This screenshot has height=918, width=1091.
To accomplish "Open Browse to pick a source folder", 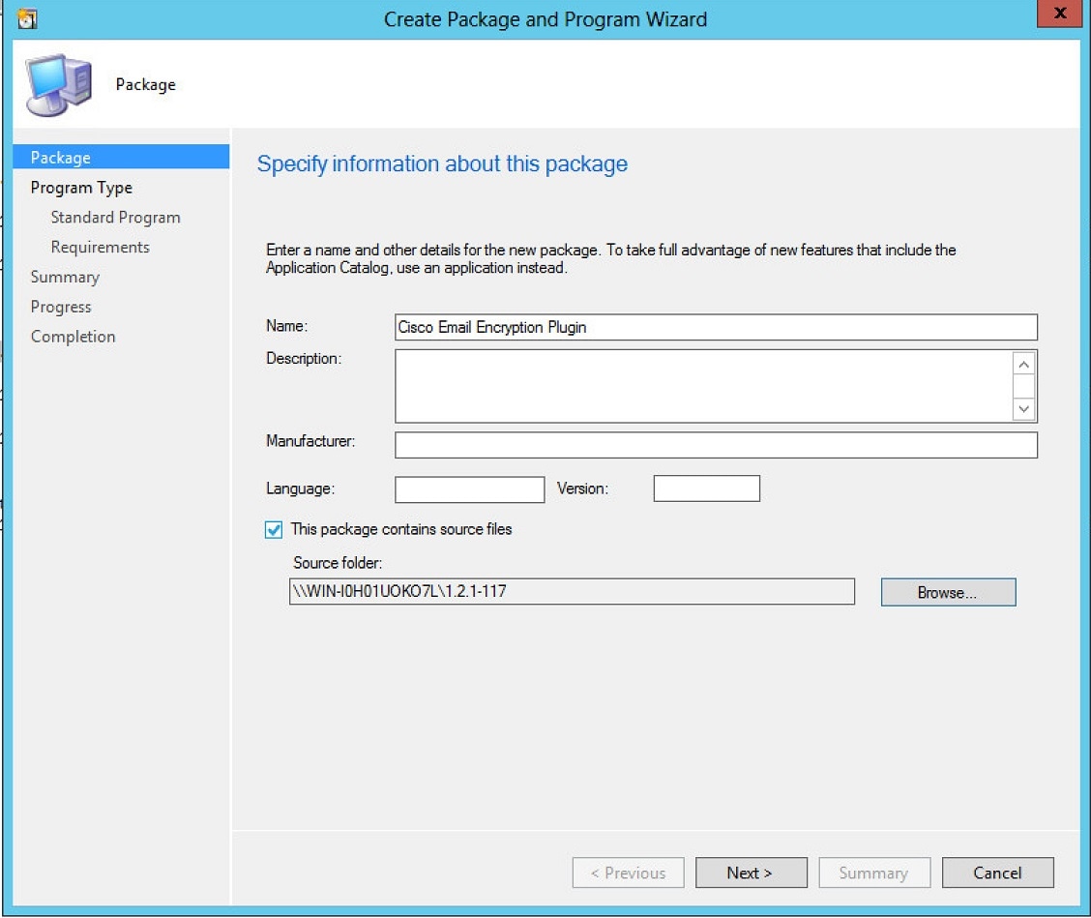I will [x=948, y=591].
